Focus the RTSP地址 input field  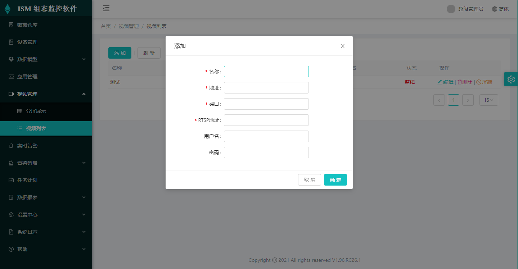pos(266,120)
